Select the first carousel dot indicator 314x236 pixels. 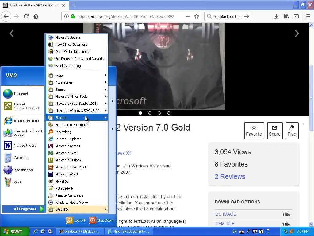click(x=140, y=113)
